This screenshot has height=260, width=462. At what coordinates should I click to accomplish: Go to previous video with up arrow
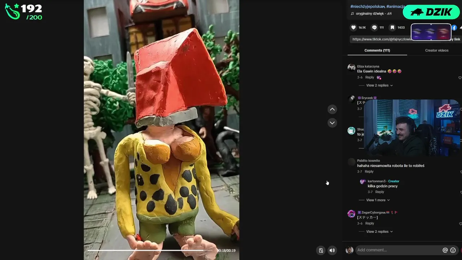[332, 109]
